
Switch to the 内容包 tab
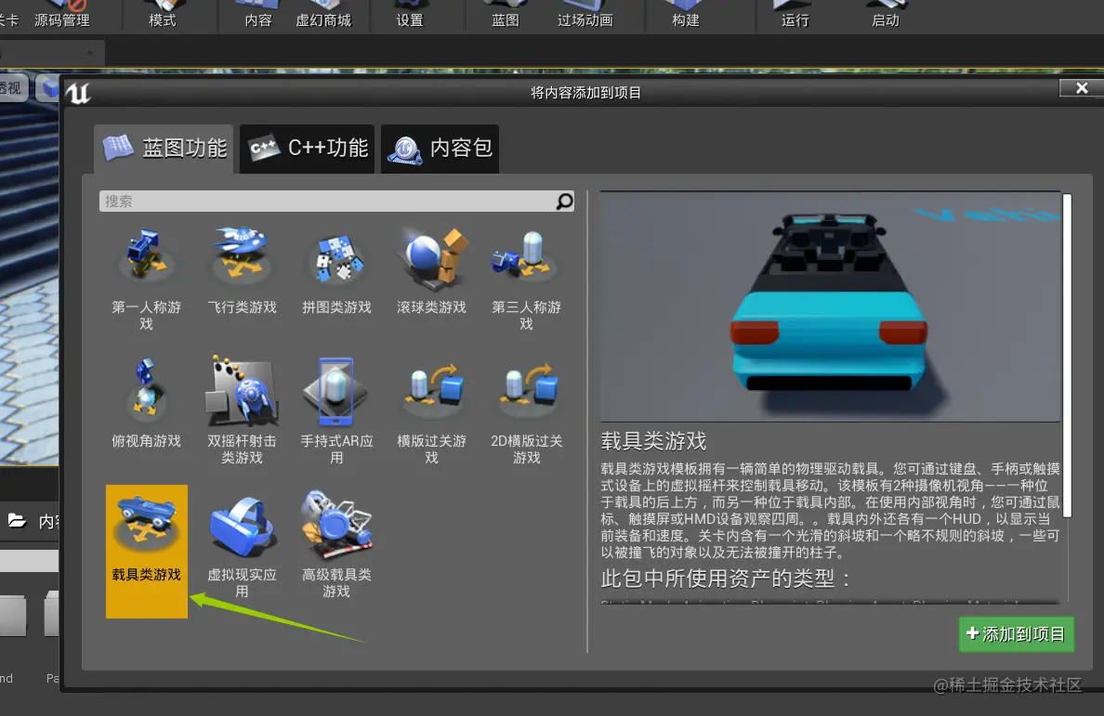(440, 149)
